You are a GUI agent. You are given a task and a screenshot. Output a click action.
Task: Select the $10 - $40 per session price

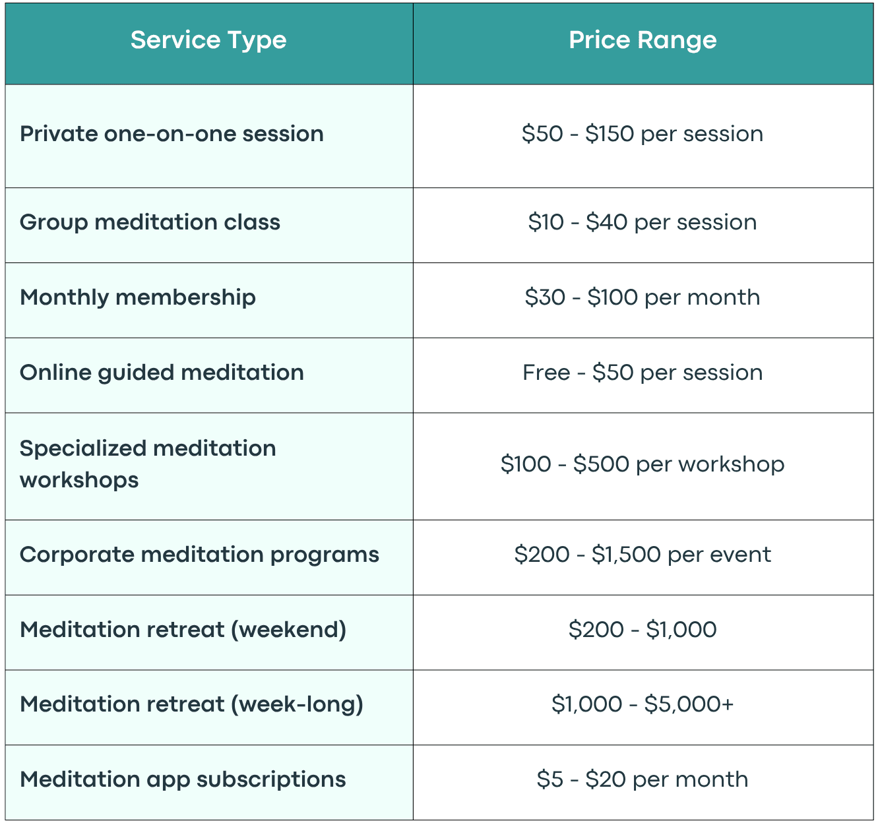point(643,222)
